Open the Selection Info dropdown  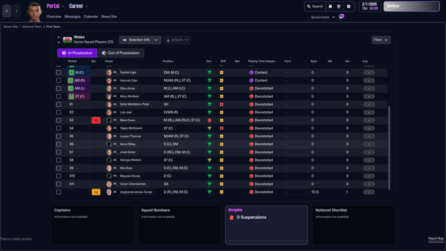click(140, 40)
